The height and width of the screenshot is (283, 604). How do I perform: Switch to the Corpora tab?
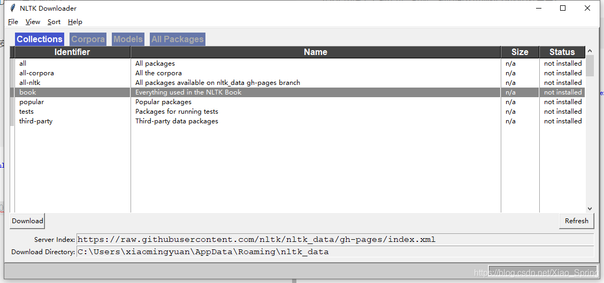click(88, 39)
